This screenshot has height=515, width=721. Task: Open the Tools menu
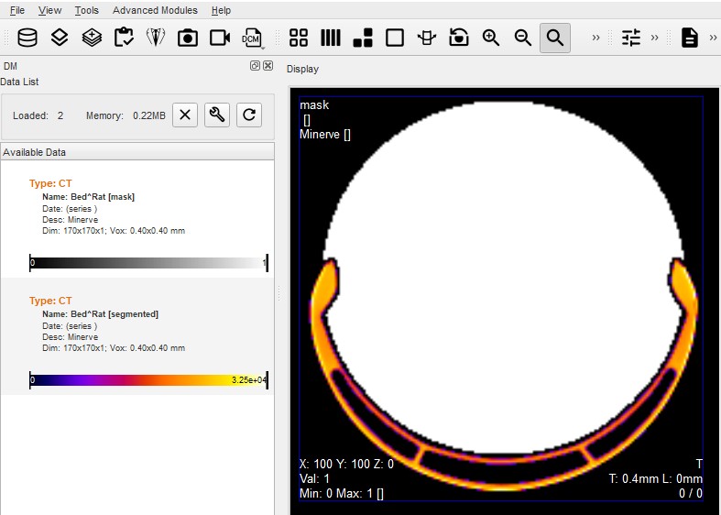tap(87, 10)
